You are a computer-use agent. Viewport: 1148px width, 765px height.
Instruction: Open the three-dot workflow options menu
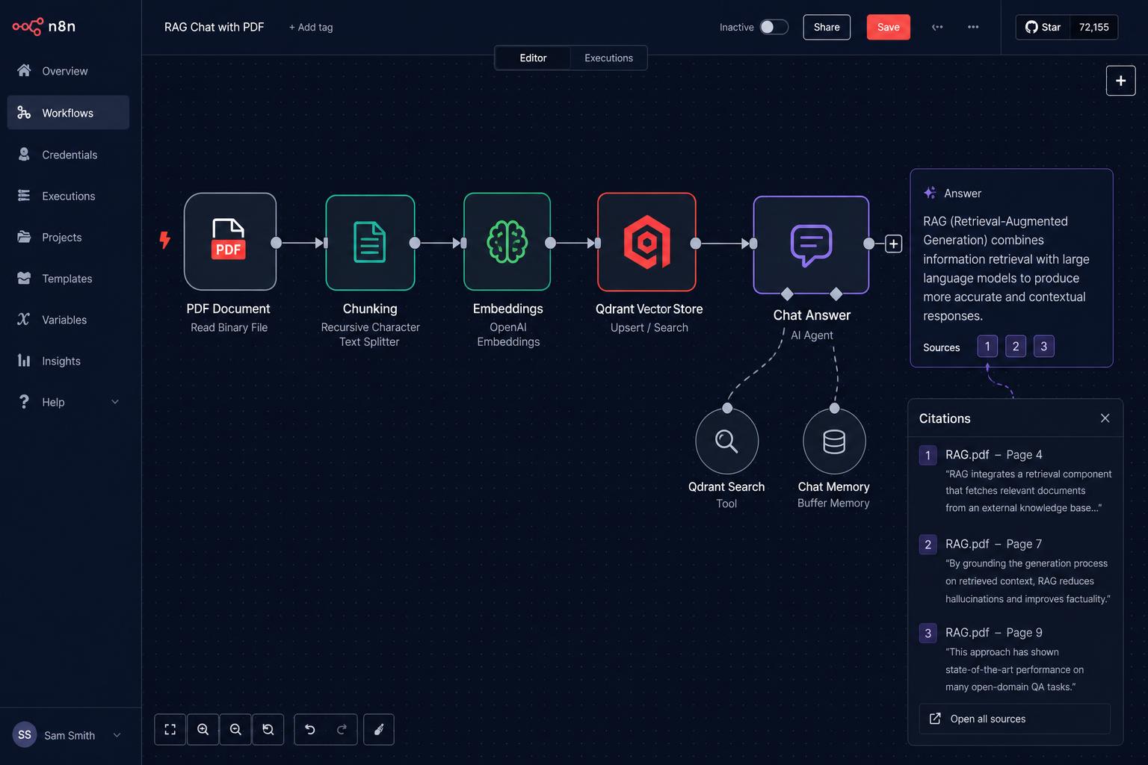[x=973, y=27]
